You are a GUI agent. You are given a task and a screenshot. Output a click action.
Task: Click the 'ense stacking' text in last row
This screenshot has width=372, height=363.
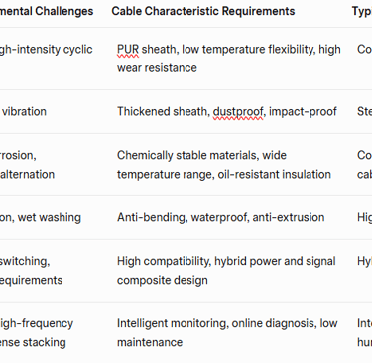33,342
